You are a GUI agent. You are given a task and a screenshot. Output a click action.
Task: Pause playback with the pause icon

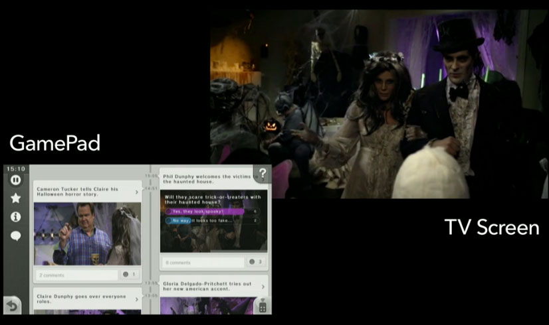[x=15, y=180]
